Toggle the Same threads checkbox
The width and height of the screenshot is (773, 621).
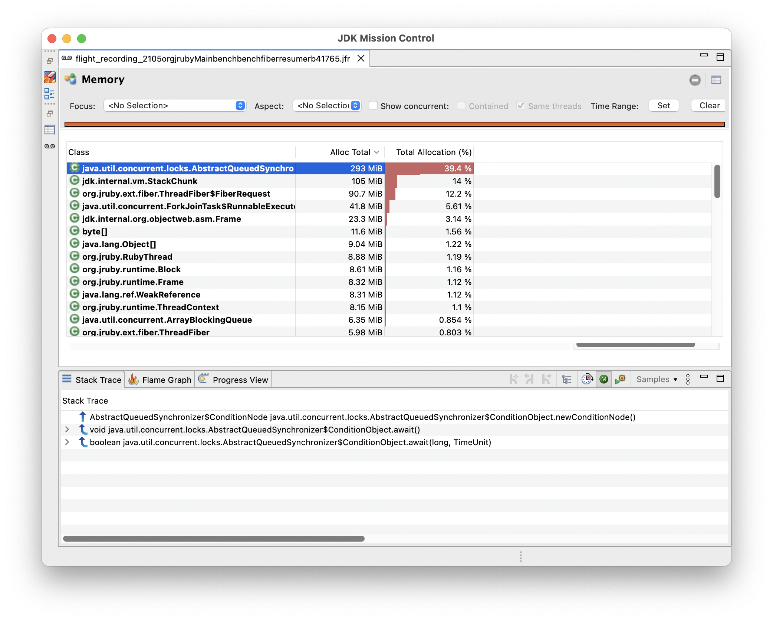(x=521, y=106)
